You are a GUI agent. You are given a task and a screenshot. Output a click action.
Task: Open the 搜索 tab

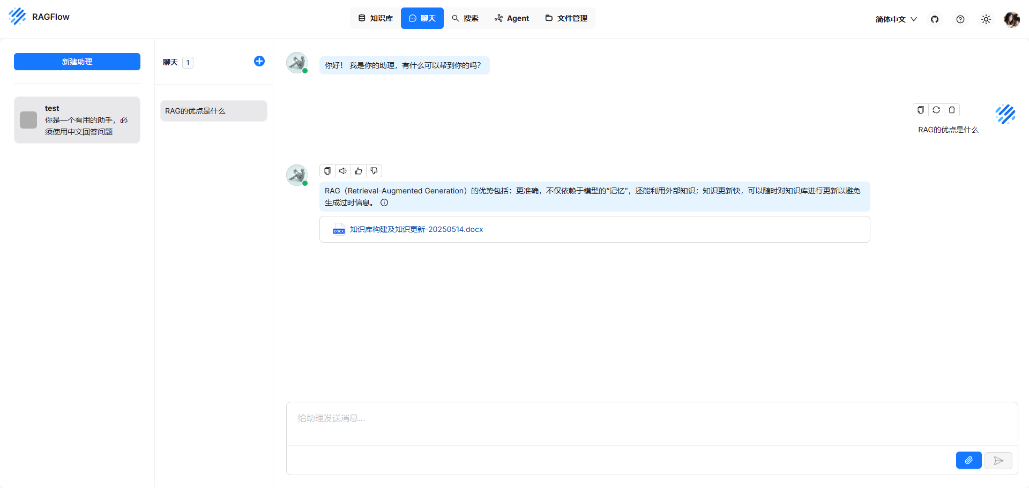click(465, 18)
